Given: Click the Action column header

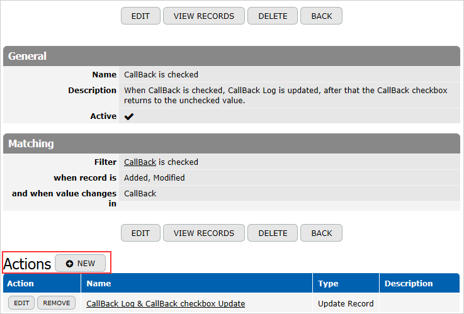Looking at the screenshot, I should (x=42, y=283).
